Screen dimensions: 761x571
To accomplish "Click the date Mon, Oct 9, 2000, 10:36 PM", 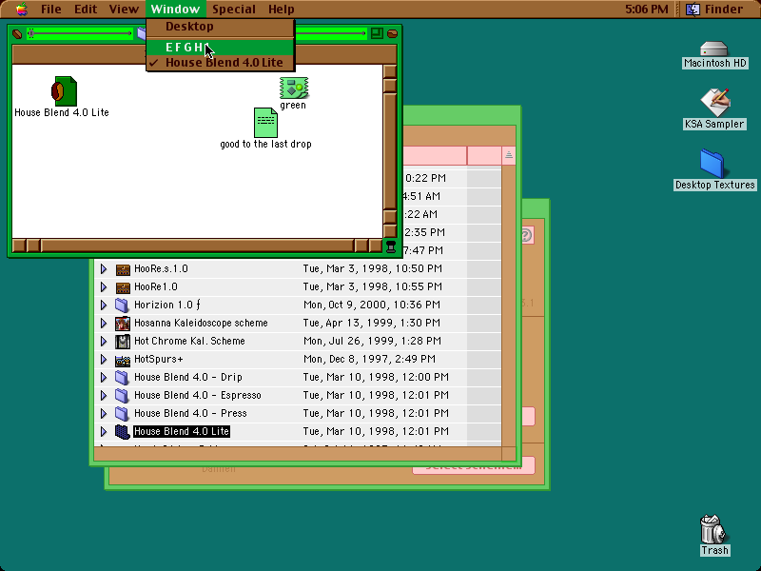I will pos(372,305).
